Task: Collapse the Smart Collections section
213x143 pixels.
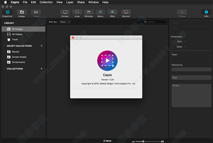Action: [x=4, y=45]
